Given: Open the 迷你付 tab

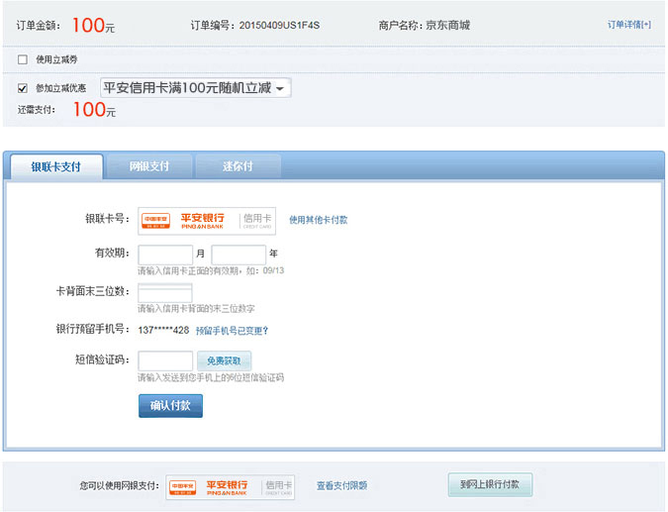Looking at the screenshot, I should pos(238,166).
